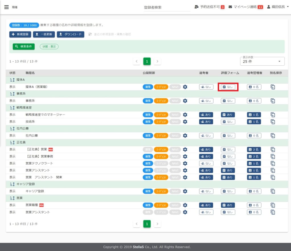Open the hamburger menu icon
291x251 pixels.
tap(6, 7)
